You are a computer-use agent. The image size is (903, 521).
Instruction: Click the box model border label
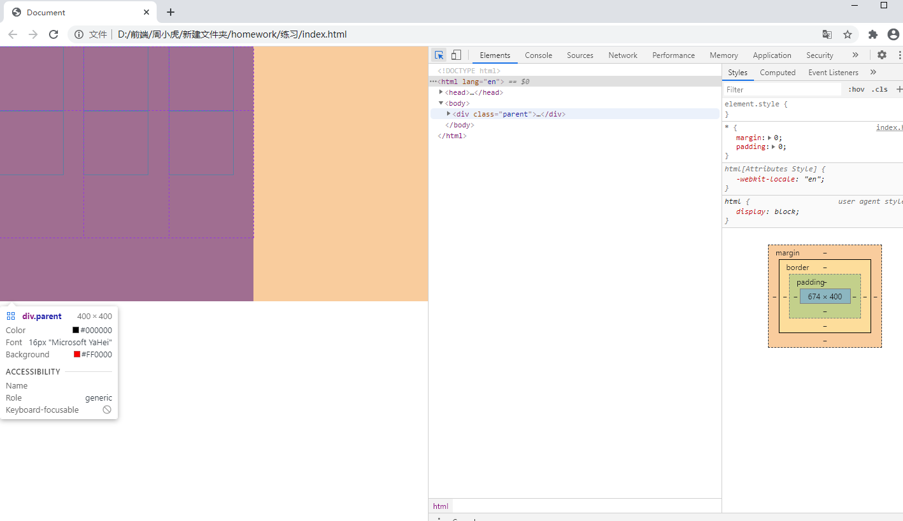tap(797, 268)
